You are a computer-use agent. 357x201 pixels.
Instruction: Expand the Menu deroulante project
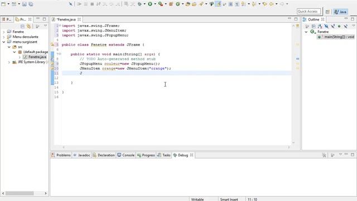[4, 37]
